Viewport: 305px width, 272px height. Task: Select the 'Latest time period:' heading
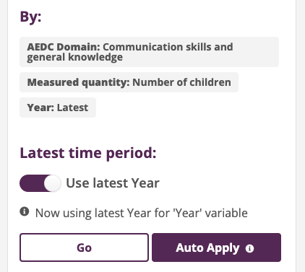pos(88,153)
